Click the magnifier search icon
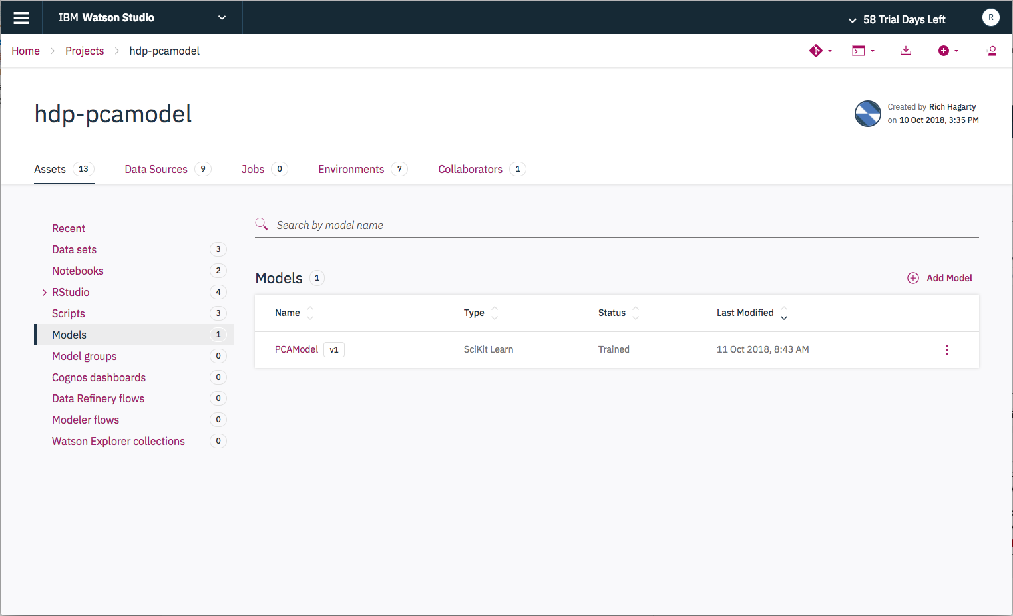The image size is (1013, 616). click(x=262, y=224)
